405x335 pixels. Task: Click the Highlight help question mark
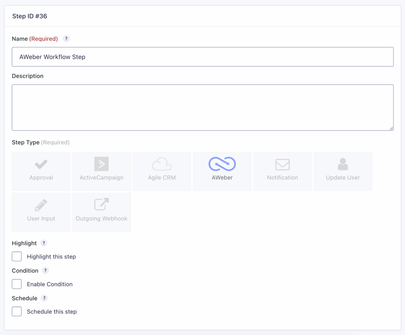tap(44, 243)
